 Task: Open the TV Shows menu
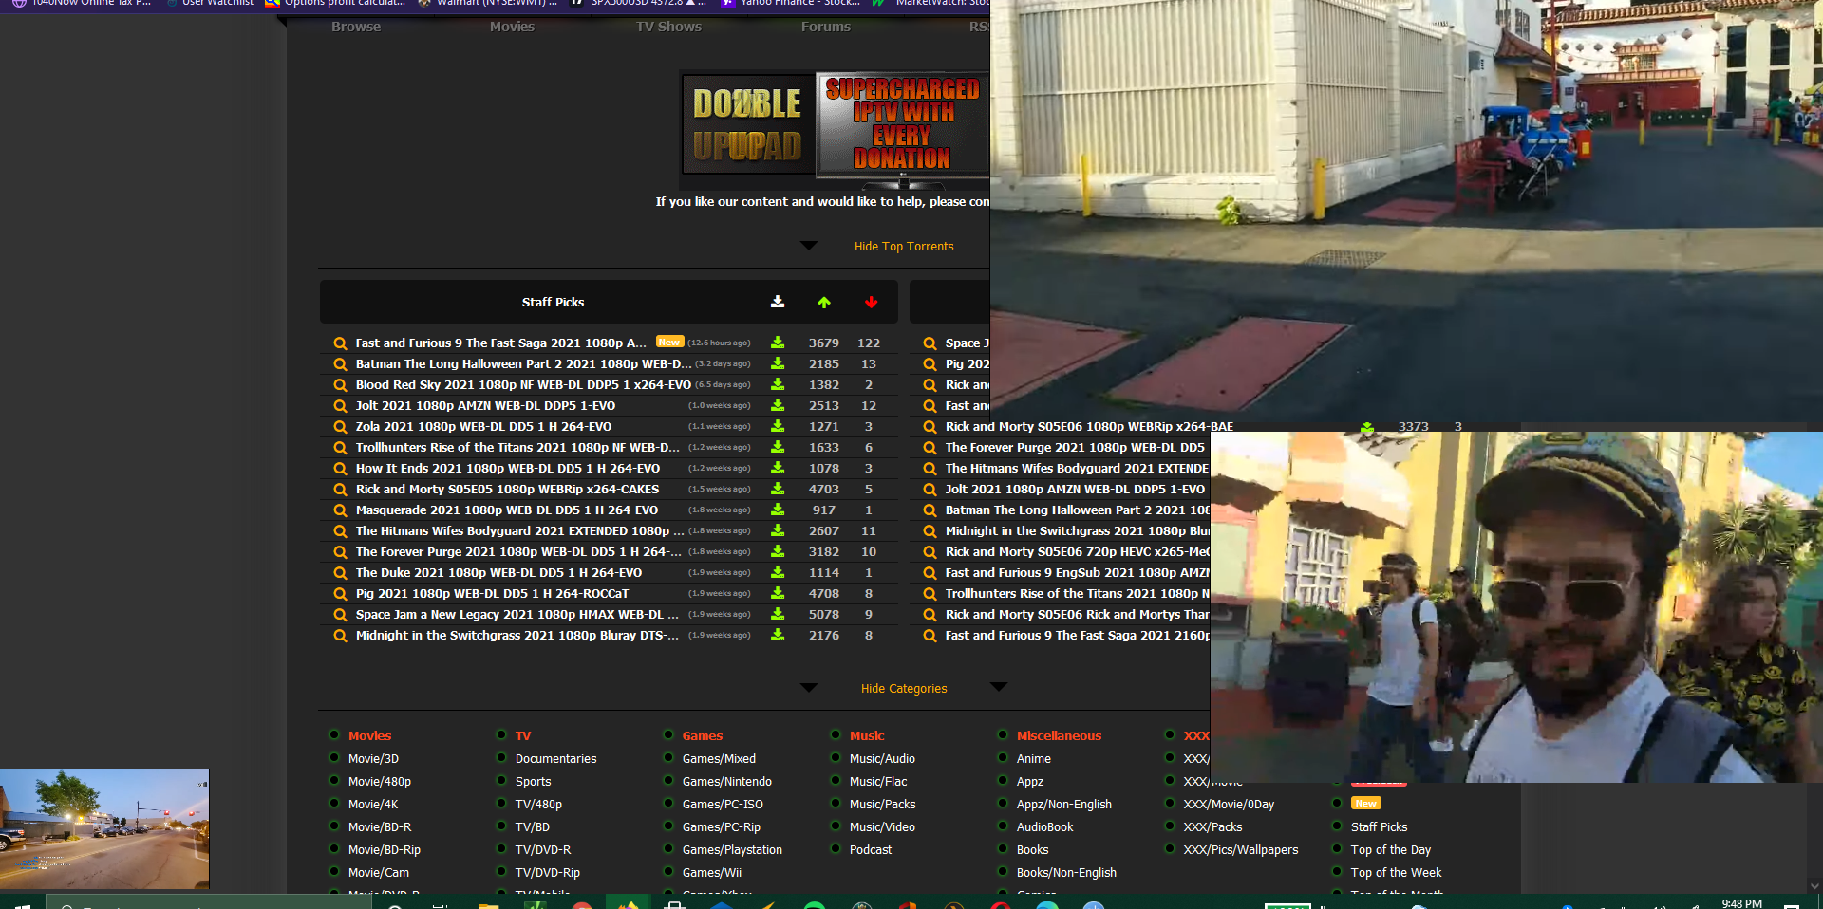(669, 27)
